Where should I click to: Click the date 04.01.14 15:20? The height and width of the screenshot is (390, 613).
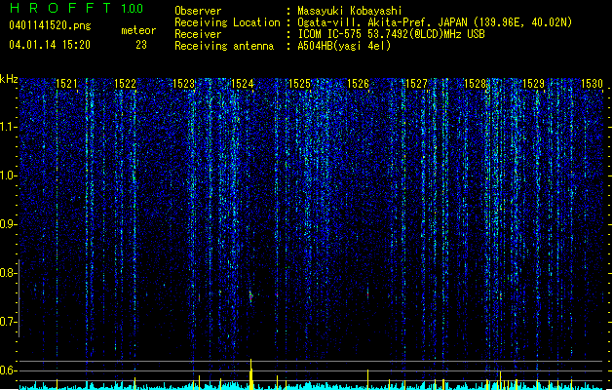click(50, 45)
